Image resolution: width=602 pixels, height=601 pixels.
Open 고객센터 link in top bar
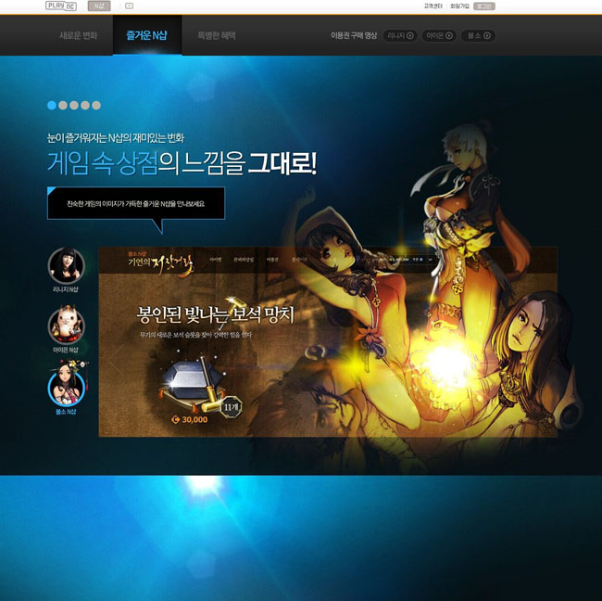[433, 6]
